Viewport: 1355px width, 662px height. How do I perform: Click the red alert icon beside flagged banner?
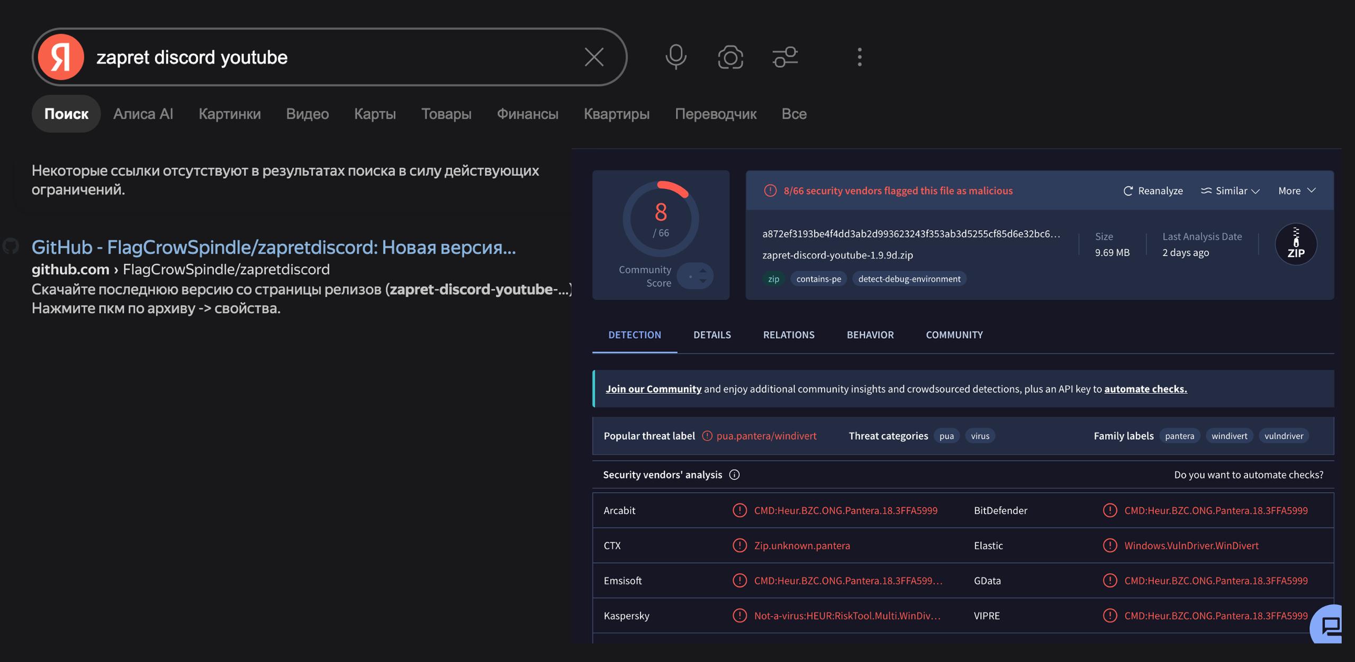[770, 191]
